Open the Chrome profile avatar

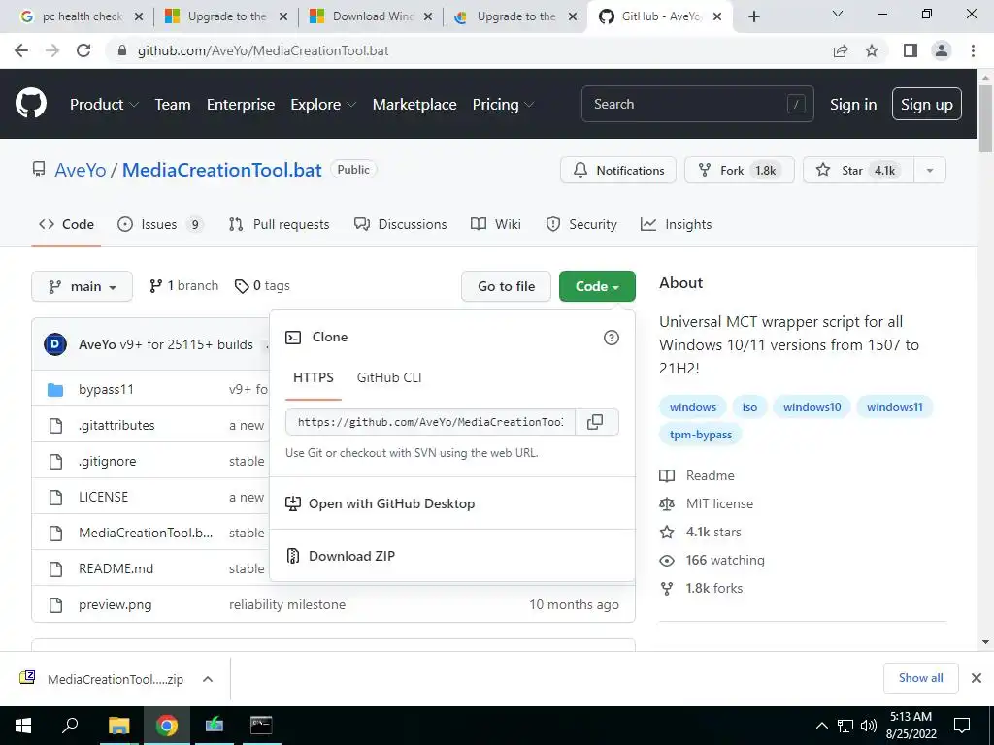pos(942,50)
